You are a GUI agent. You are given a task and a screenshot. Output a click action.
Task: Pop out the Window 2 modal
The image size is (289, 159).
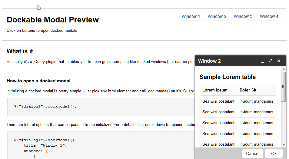[x=271, y=61]
